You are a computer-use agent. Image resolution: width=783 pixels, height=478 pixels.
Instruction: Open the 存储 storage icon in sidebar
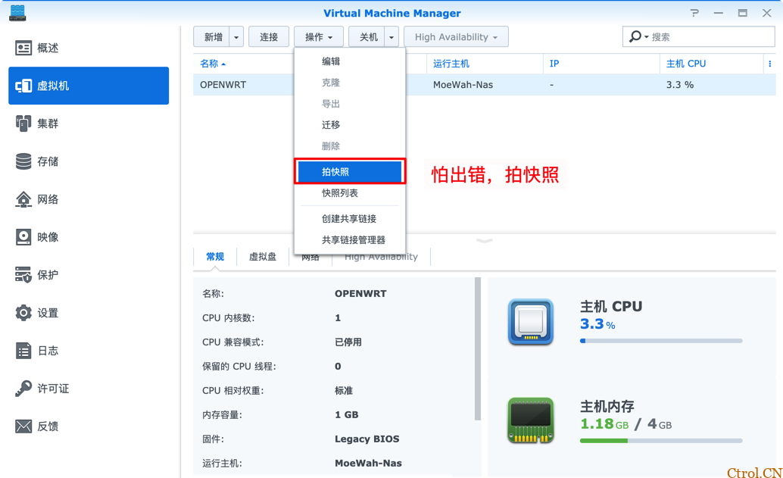coord(23,161)
